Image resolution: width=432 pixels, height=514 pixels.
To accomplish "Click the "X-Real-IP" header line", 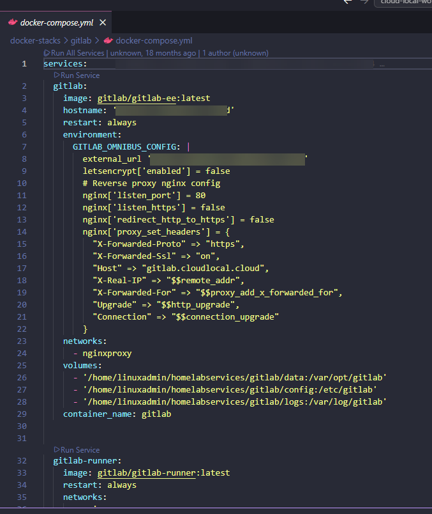I will pyautogui.click(x=168, y=280).
